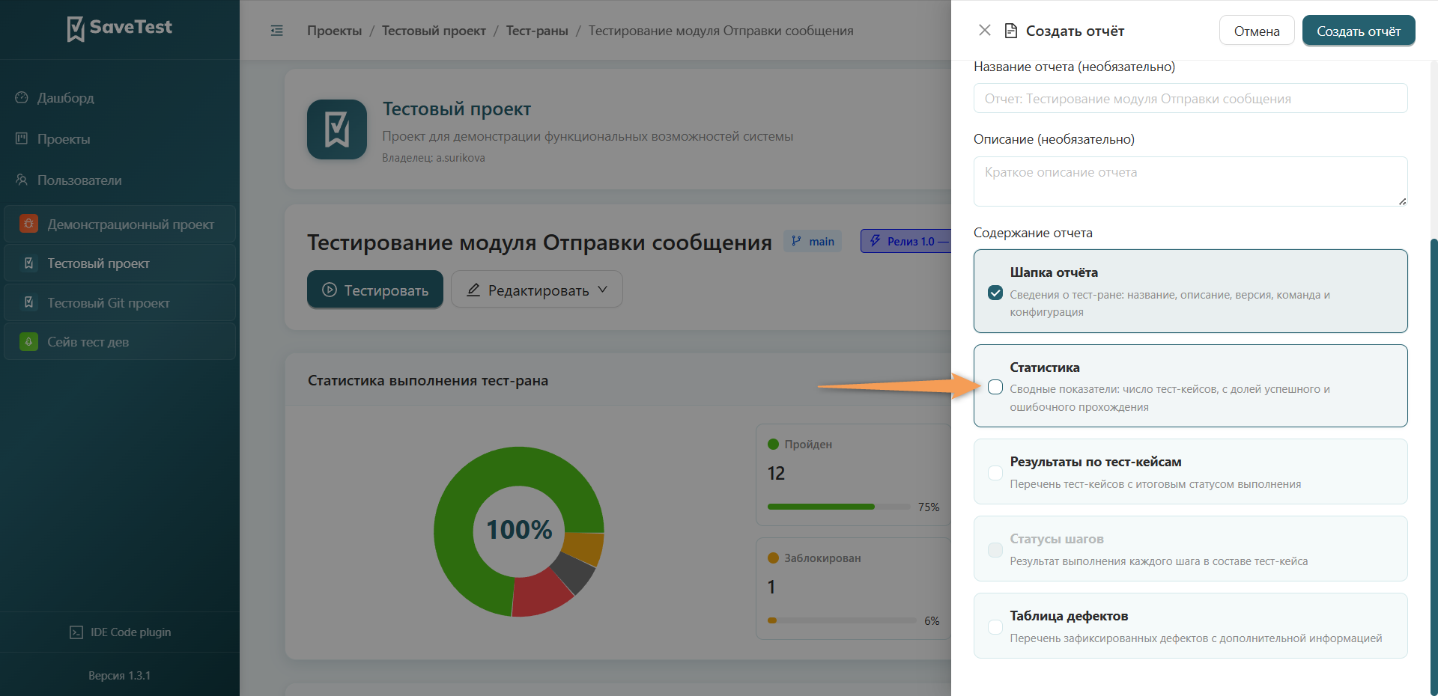Click the Тестовый Git проект icon
Viewport: 1438px width, 696px height.
(x=28, y=302)
